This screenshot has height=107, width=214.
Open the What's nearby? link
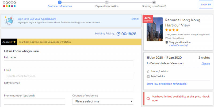pos(179,45)
